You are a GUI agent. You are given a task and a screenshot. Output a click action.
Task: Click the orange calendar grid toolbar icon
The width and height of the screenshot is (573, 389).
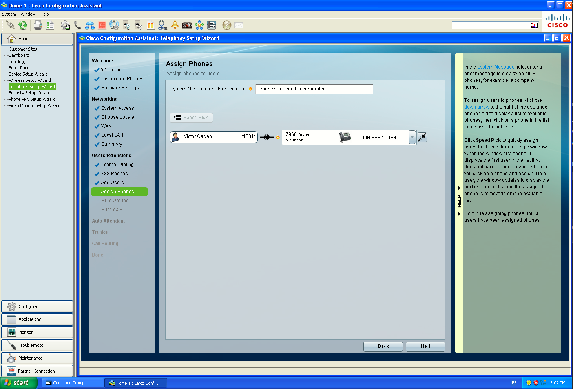click(x=150, y=25)
